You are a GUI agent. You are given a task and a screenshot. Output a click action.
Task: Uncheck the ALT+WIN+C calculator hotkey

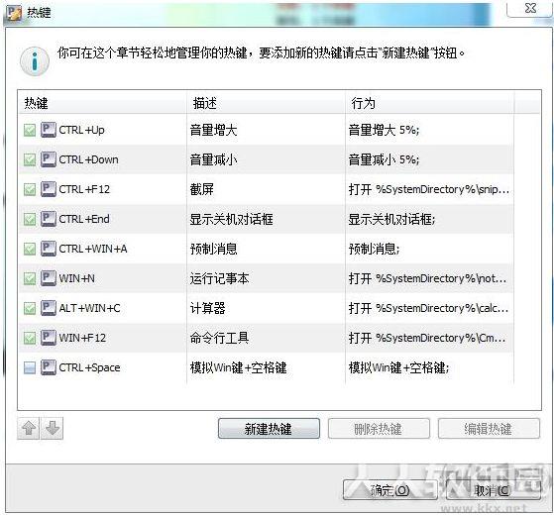(30, 308)
